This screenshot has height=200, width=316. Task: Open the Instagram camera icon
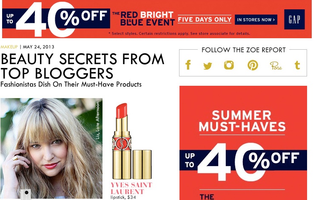point(229,65)
